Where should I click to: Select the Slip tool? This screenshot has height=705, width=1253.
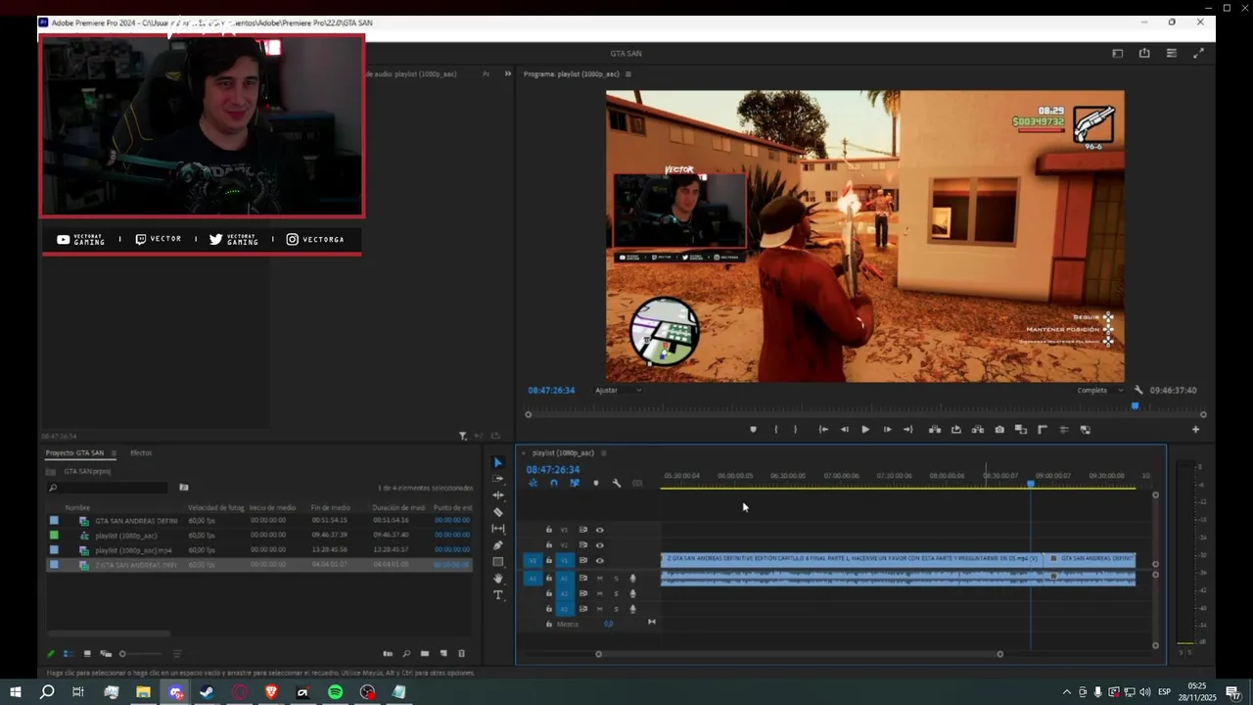coord(497,529)
